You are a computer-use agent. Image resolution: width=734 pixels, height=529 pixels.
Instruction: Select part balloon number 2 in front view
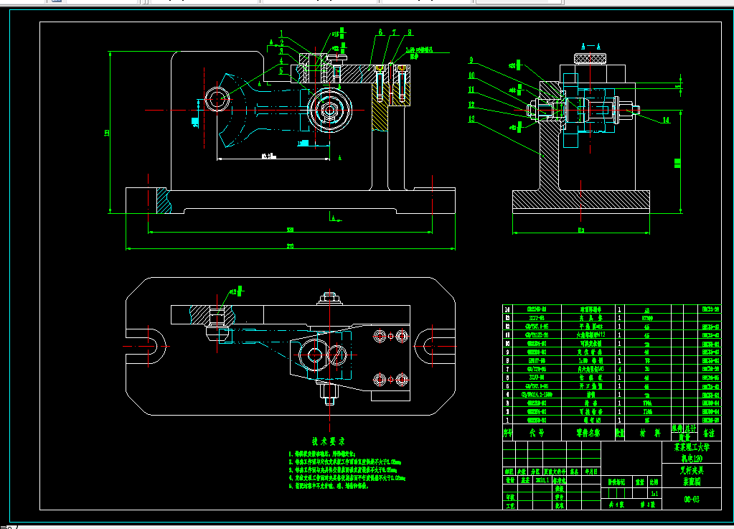pos(282,42)
